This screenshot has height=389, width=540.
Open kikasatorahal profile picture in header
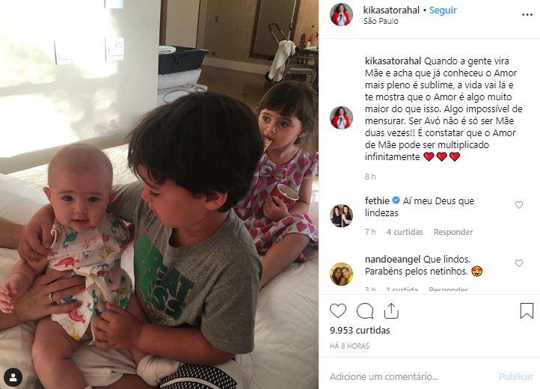341,15
